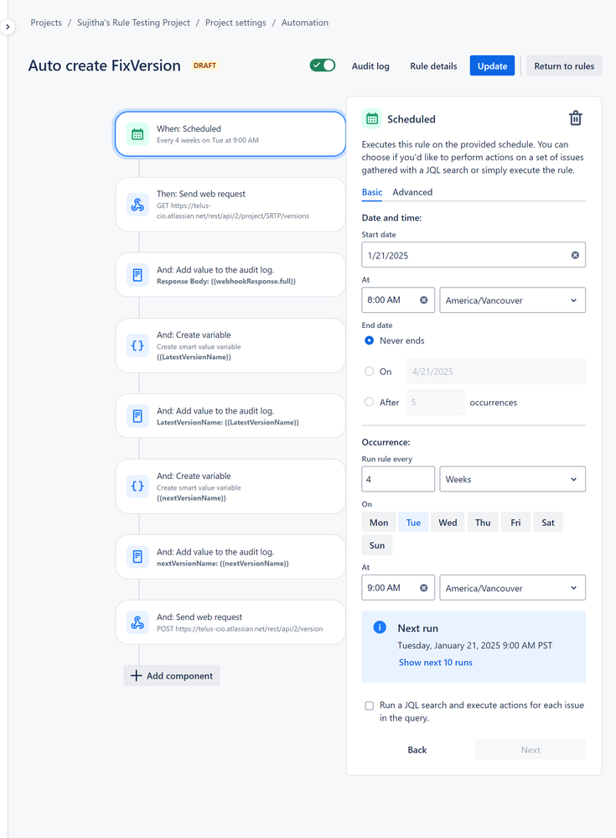Click the log icon for the nextVersionName audit step
This screenshot has height=838, width=616.
tap(137, 557)
